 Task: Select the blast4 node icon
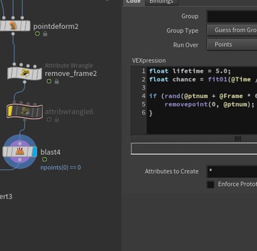[x=20, y=152]
